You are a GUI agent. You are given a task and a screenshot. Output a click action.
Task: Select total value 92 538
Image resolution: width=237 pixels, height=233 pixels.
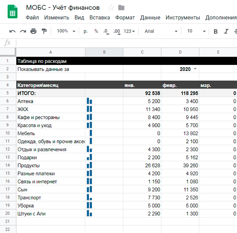142,93
